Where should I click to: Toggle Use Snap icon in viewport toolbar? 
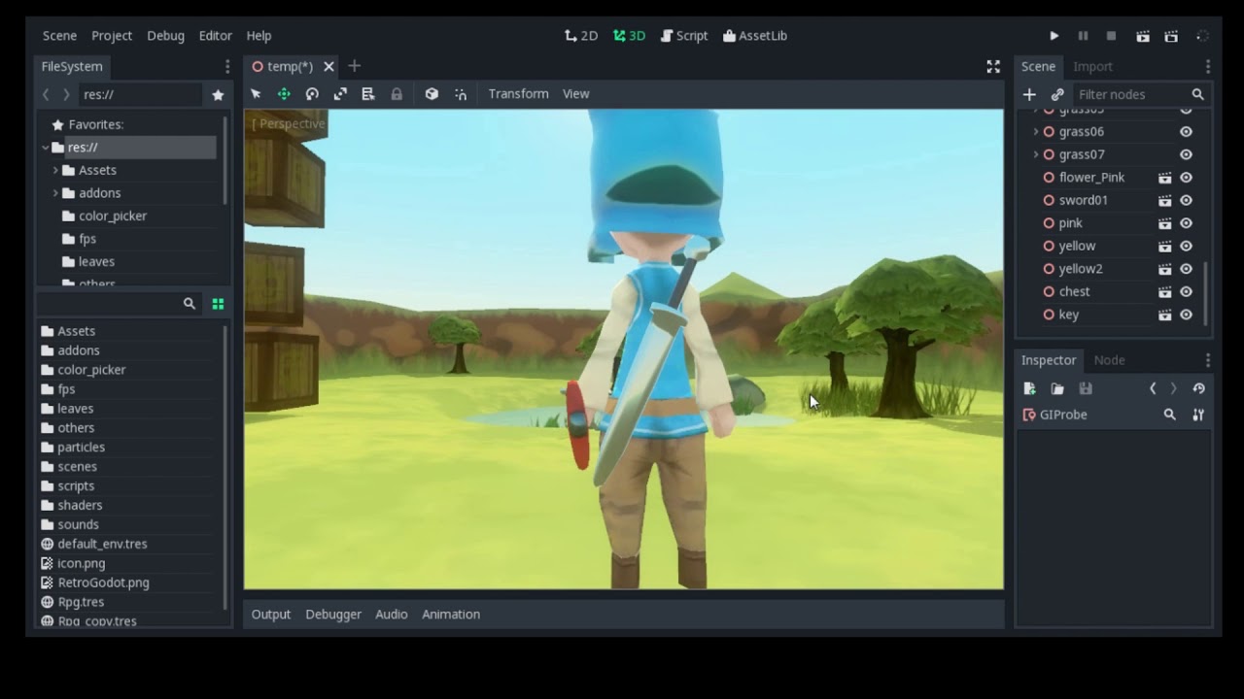pos(461,94)
